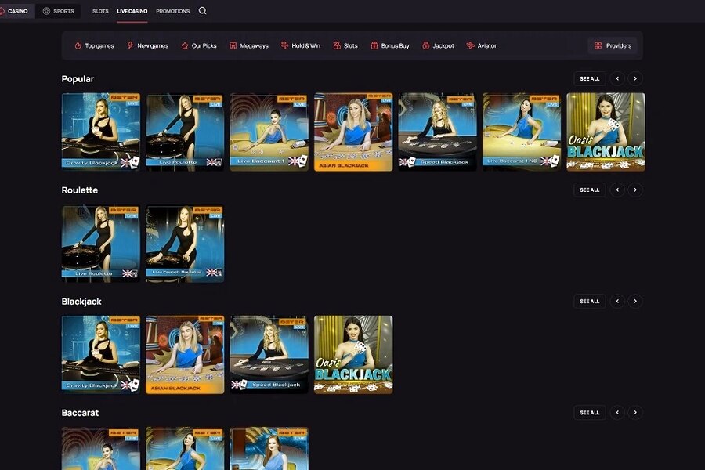Image resolution: width=705 pixels, height=470 pixels.
Task: Click the gift icon beside Bonus Buy
Action: click(374, 45)
